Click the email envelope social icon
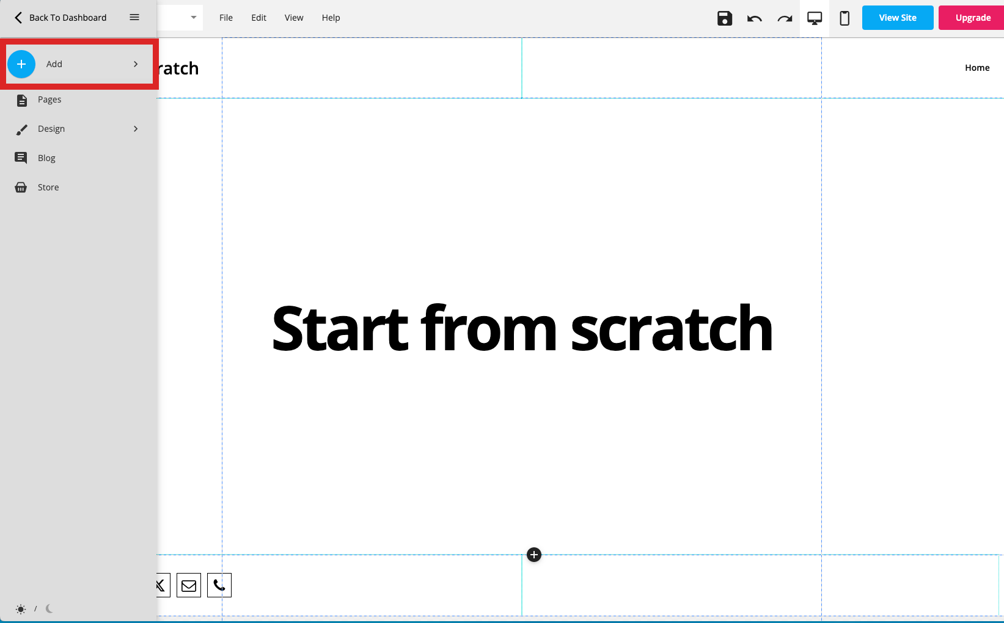Viewport: 1004px width, 623px height. [x=189, y=586]
